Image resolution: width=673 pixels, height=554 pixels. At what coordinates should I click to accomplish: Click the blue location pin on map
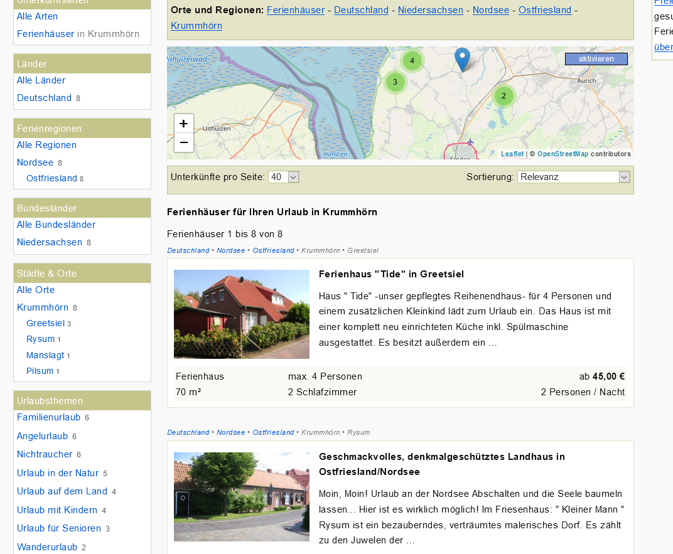[x=462, y=59]
